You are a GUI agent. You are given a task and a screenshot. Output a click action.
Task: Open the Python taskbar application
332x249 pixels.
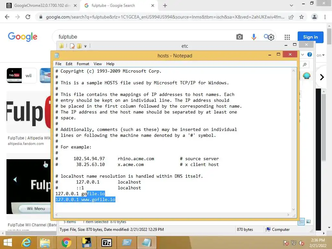tap(86, 243)
